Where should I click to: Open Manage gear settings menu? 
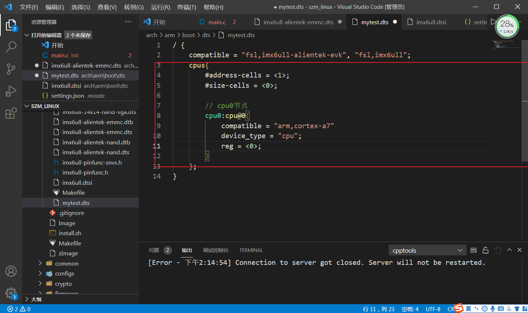pos(11,293)
